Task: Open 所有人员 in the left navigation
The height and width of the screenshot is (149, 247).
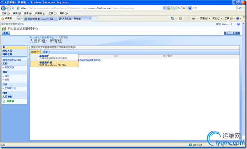Action: click(7, 51)
